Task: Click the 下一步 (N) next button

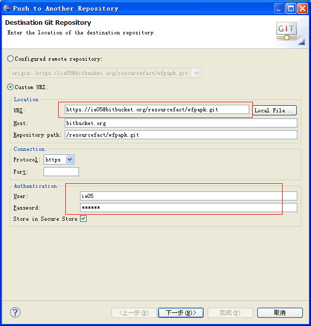Action: (x=181, y=313)
